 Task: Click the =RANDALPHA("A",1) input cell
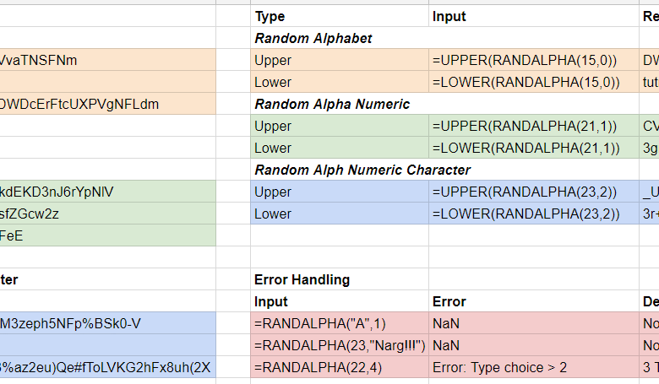coord(338,323)
